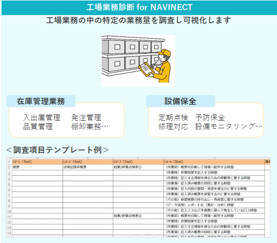Click row 6 cell about 承認を得るのに要する時間
The height and width of the screenshot is (243, 277).
point(214,189)
